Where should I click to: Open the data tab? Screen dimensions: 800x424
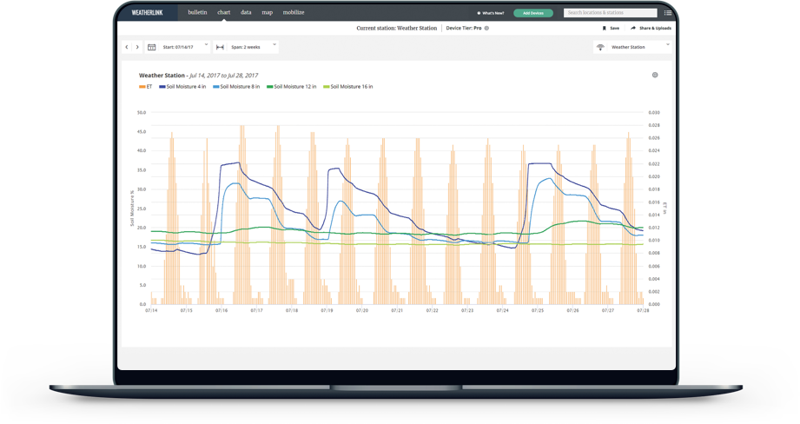pos(246,13)
